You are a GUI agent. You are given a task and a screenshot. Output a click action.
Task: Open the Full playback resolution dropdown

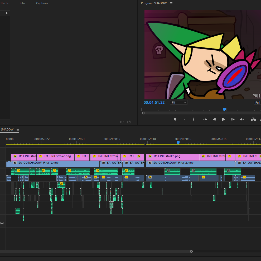coord(257,103)
